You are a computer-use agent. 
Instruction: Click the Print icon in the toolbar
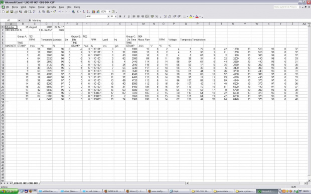(x=26, y=12)
